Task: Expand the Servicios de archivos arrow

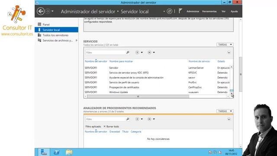Action: point(77,40)
